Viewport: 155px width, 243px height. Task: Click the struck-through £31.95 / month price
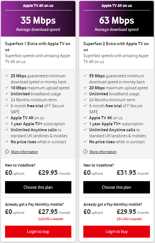pos(129,219)
